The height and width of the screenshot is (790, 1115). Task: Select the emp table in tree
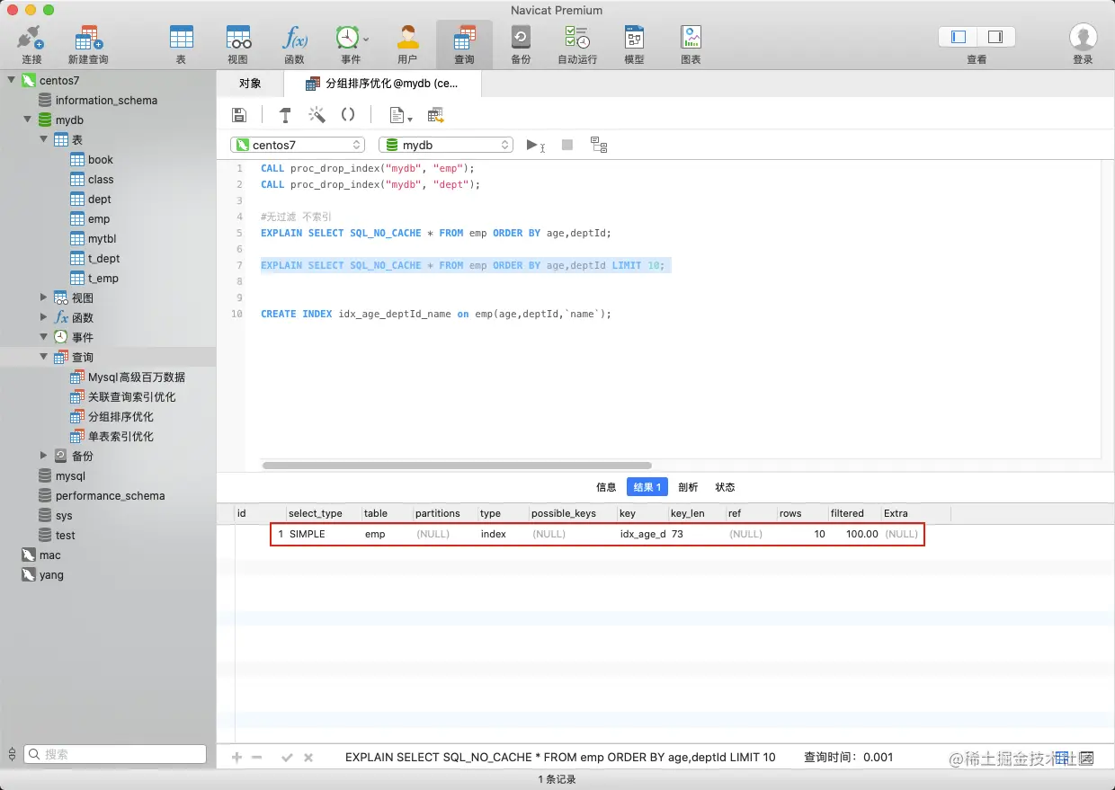(99, 218)
